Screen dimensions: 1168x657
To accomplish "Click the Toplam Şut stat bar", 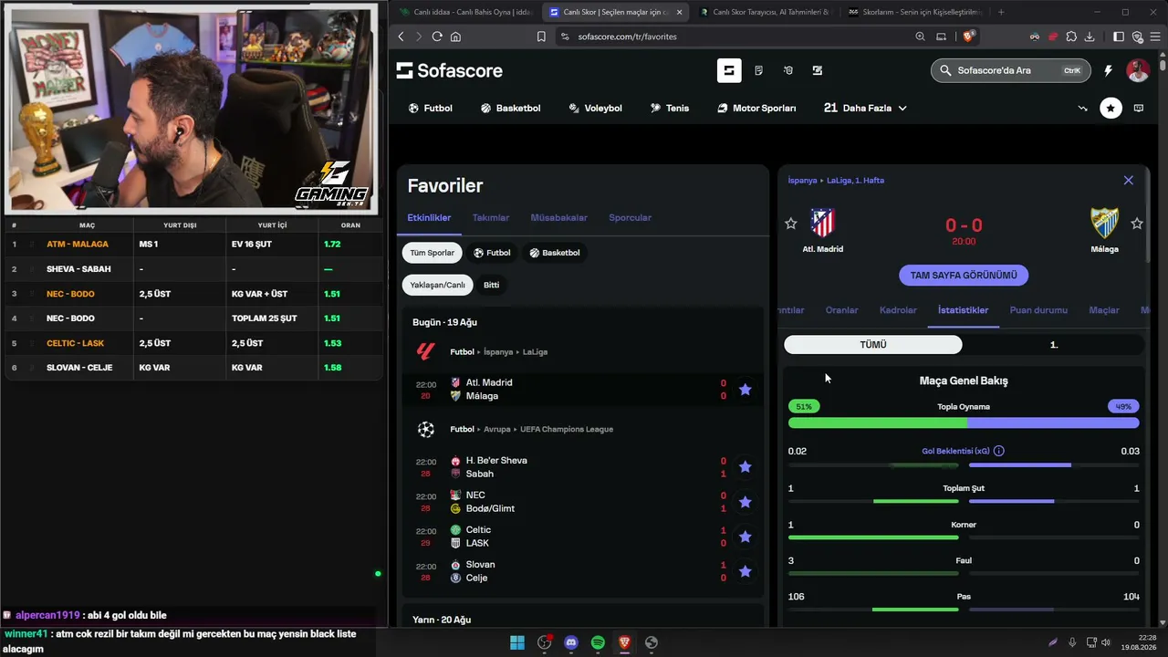I will click(964, 501).
